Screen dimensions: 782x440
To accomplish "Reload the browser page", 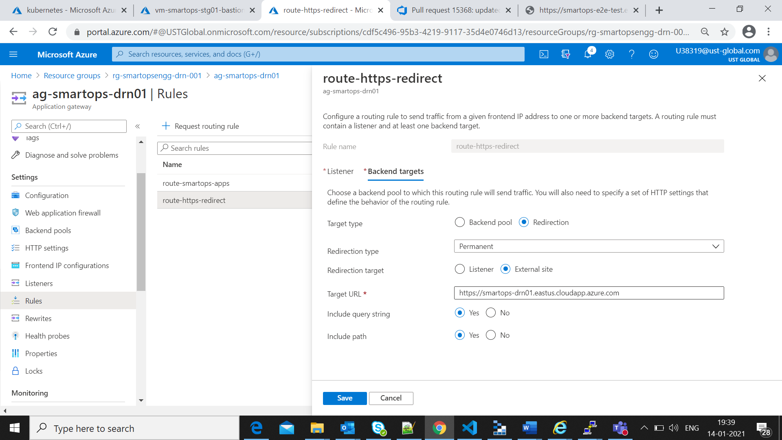I will (x=53, y=32).
